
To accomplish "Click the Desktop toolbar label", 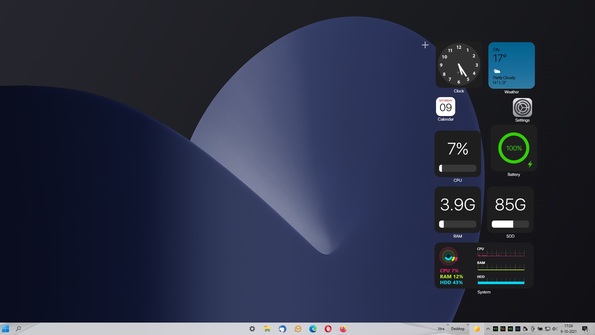I will pyautogui.click(x=458, y=329).
